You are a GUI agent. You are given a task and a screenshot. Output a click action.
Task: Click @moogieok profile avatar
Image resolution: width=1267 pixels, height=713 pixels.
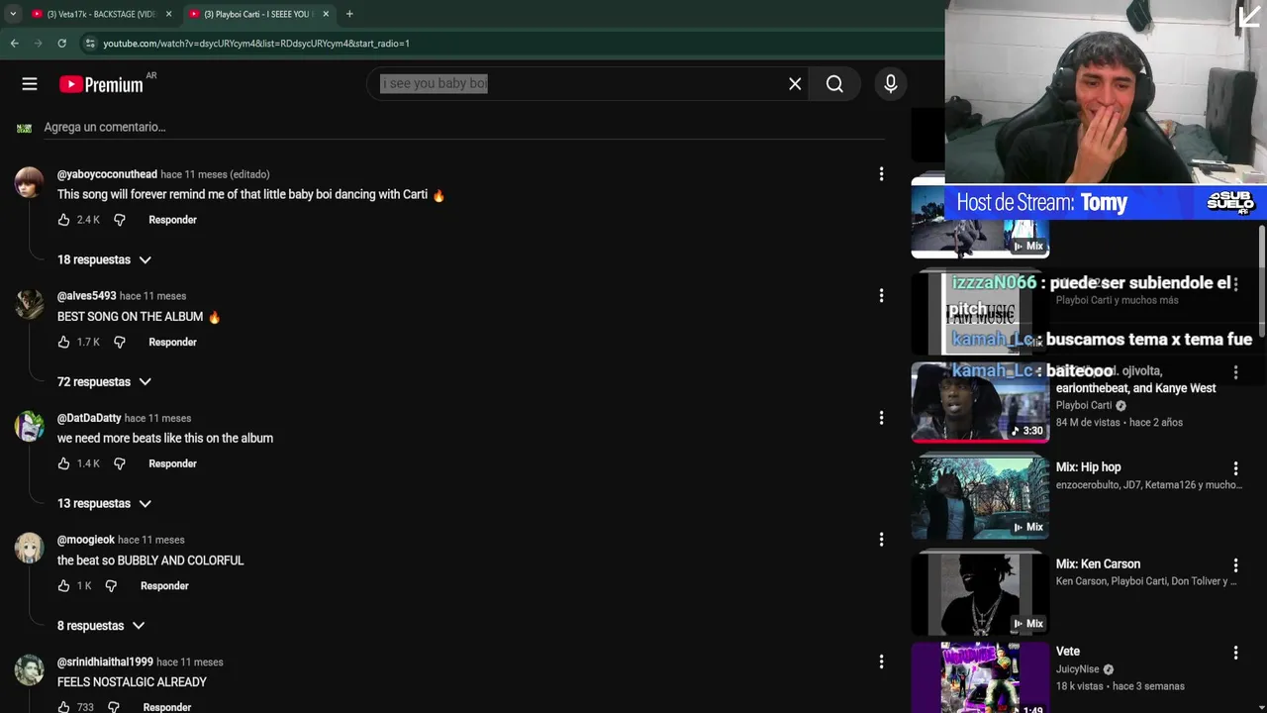(30, 549)
